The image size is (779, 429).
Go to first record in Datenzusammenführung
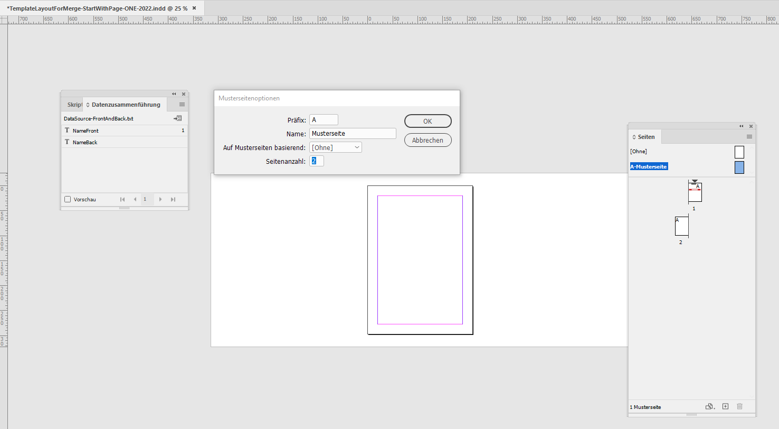click(x=122, y=199)
